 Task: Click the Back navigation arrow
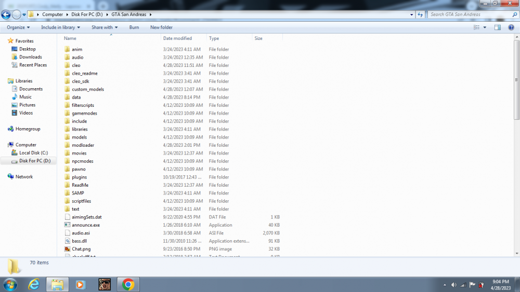click(x=6, y=15)
